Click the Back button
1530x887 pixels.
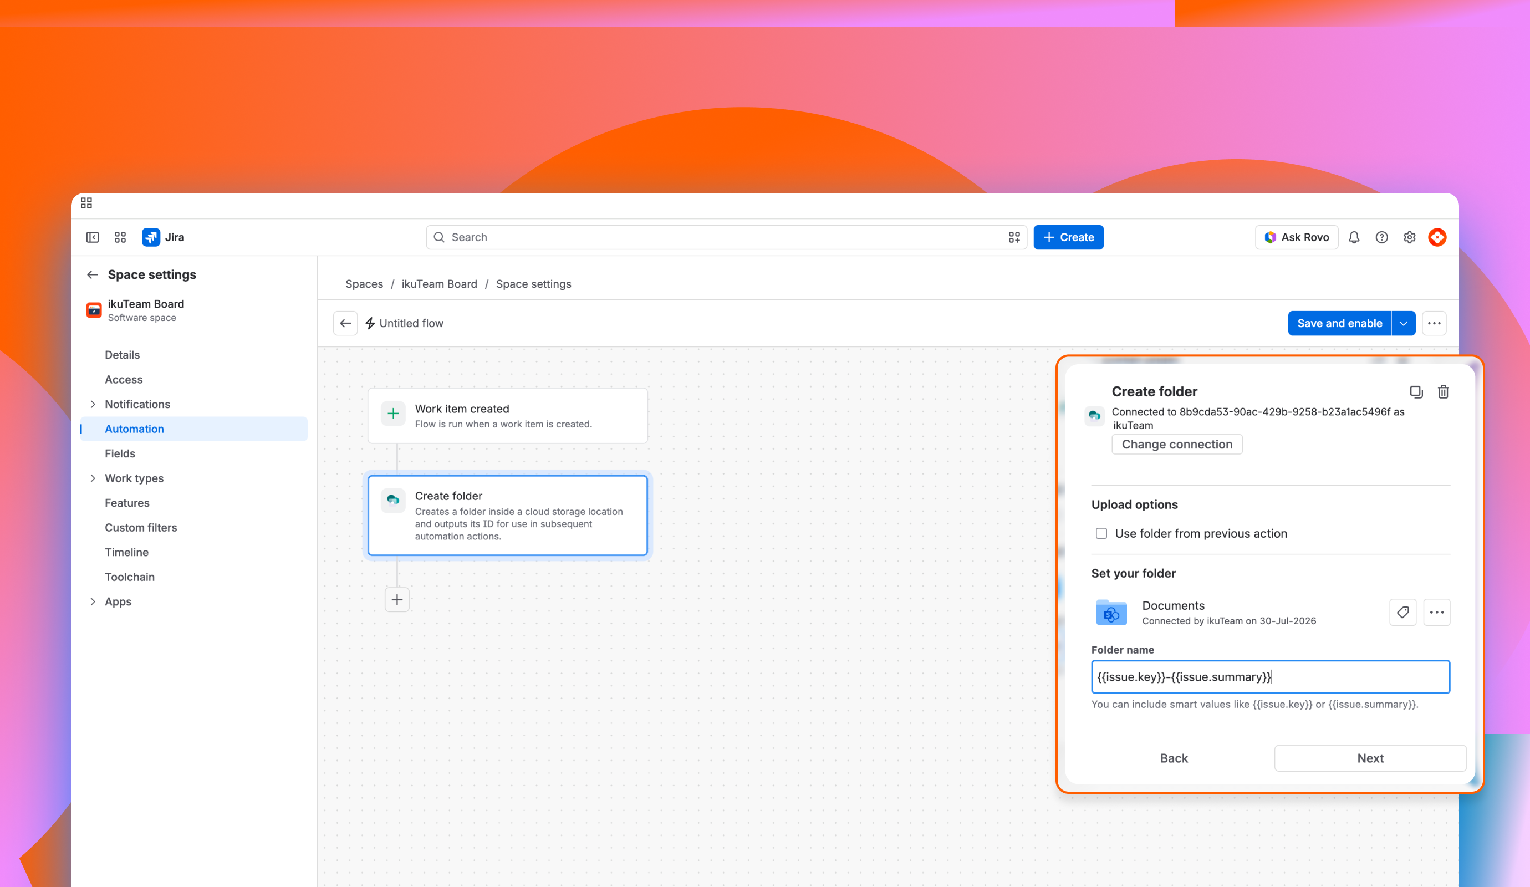coord(1174,758)
